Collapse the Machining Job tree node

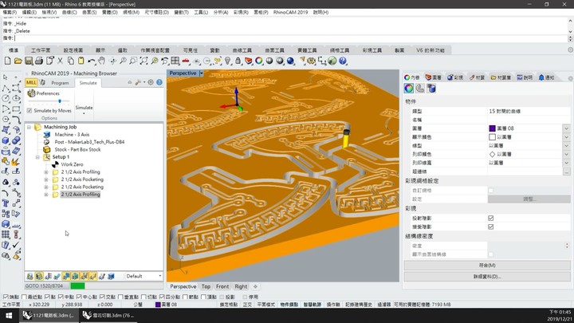(29, 127)
